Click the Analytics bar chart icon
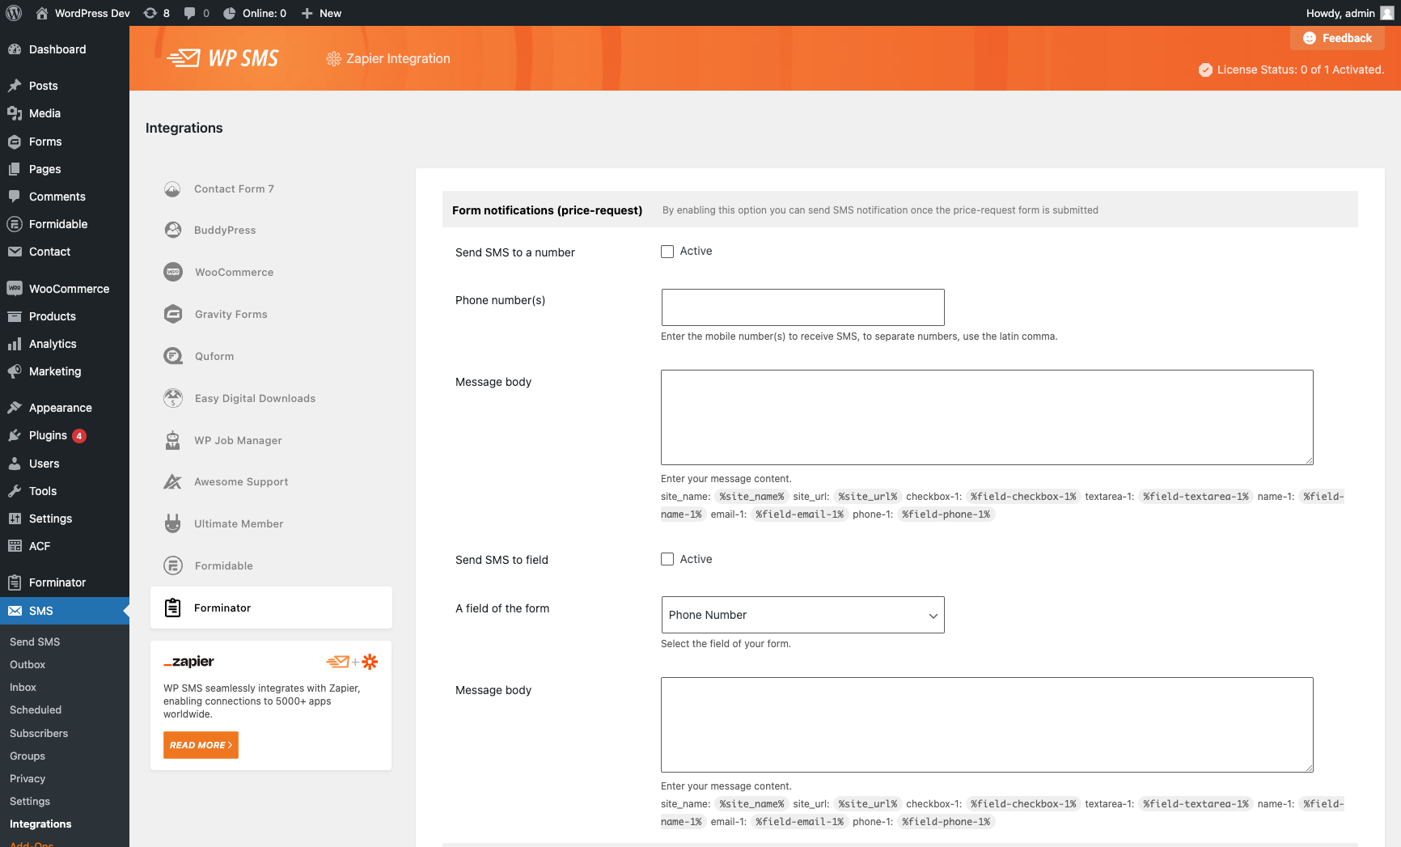The width and height of the screenshot is (1401, 847). point(15,344)
